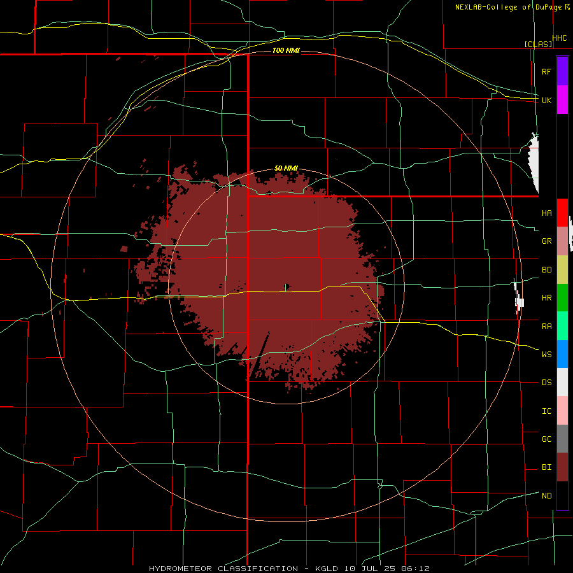Image resolution: width=573 pixels, height=573 pixels.
Task: Click the BD legend label
Action: [x=546, y=270]
